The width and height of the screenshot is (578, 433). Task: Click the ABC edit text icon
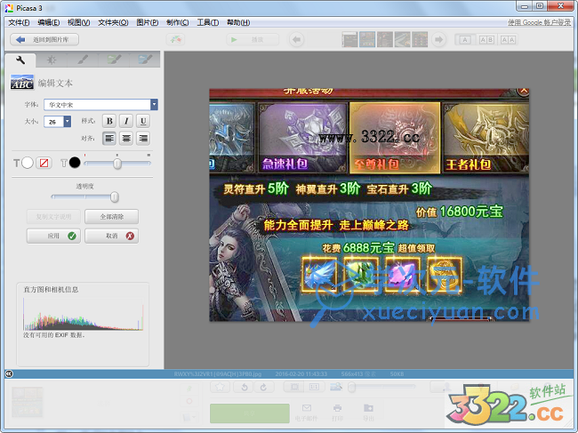click(x=22, y=82)
